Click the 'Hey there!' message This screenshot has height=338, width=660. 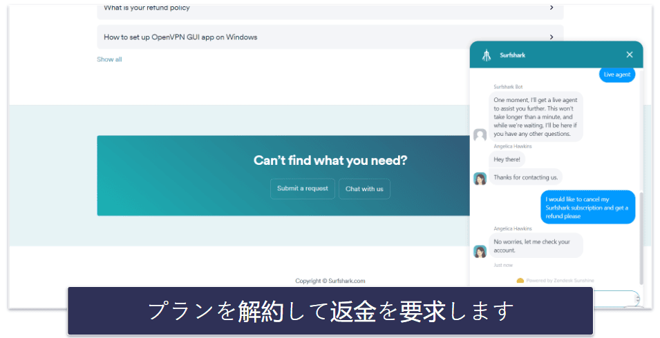pos(507,159)
